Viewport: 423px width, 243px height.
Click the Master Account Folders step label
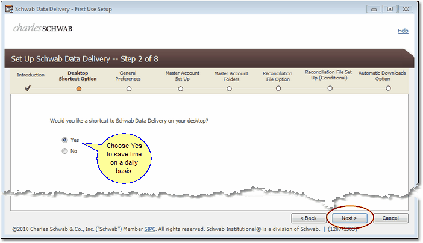pyautogui.click(x=231, y=76)
